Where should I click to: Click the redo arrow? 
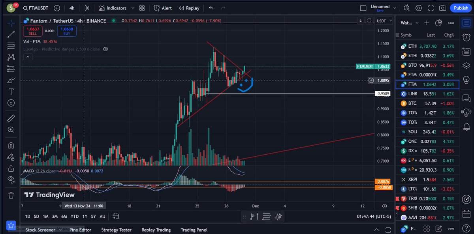coord(223,8)
